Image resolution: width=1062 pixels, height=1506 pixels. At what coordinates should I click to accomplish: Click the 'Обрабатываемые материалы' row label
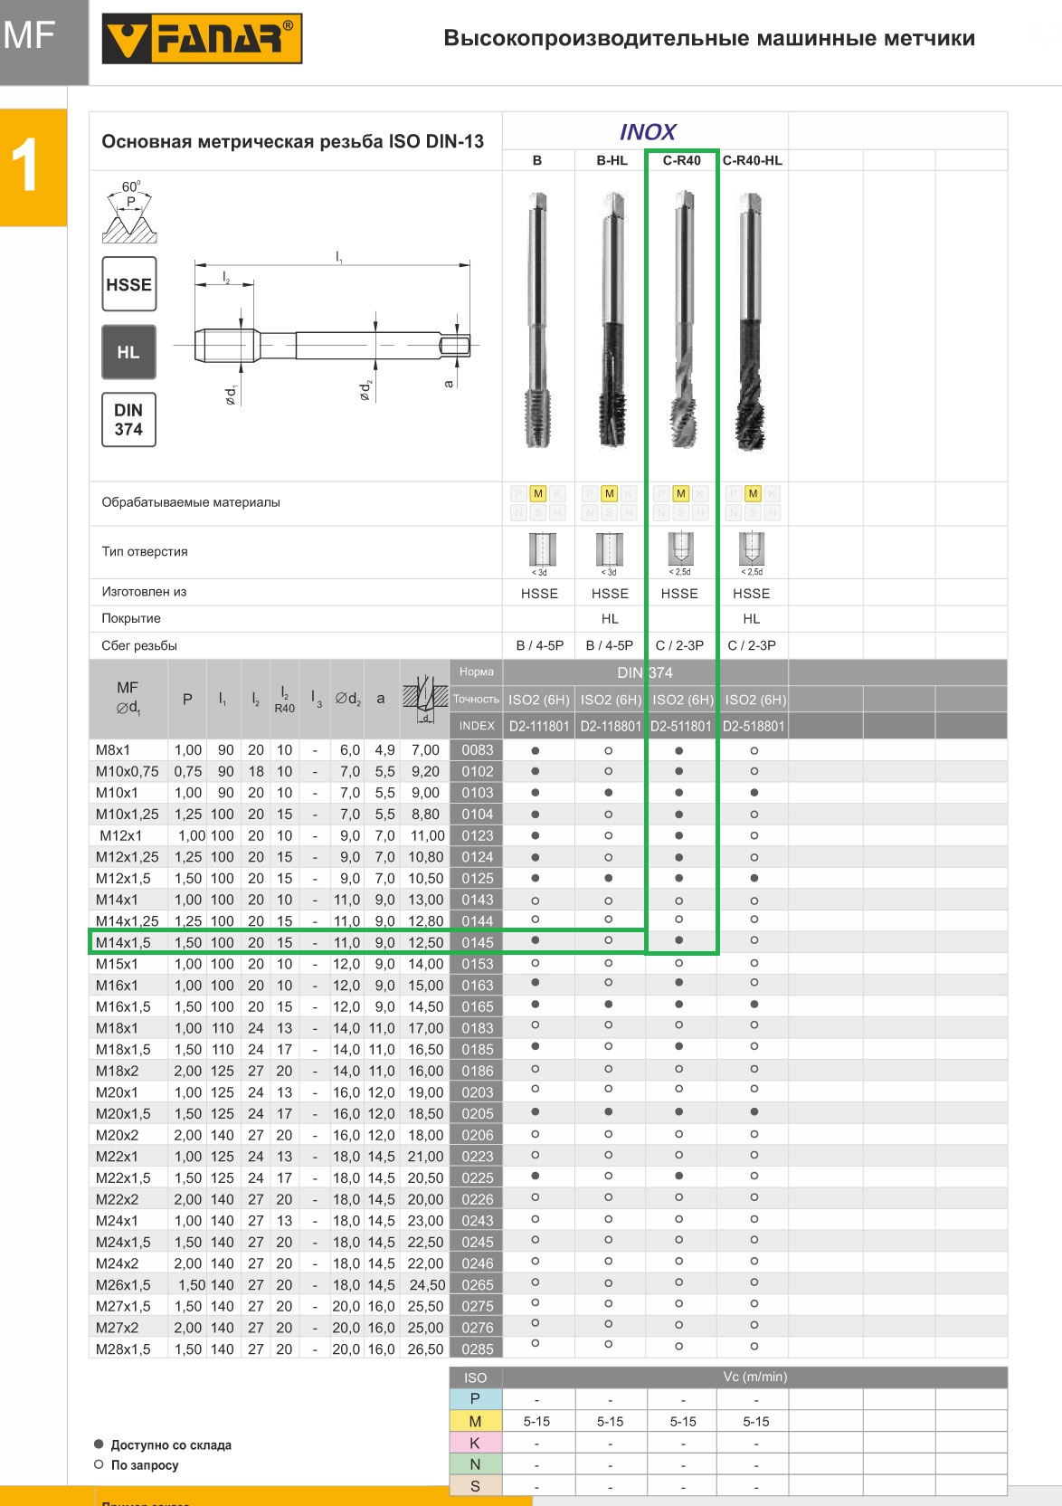coord(191,502)
